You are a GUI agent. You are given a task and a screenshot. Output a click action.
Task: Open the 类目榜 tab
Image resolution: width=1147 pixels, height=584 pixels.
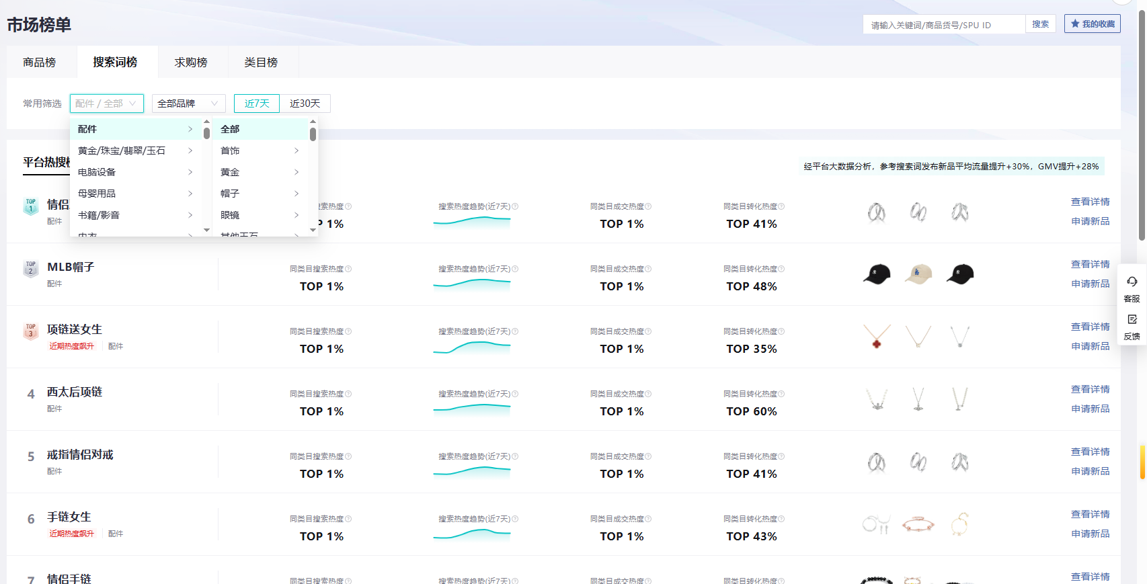tap(261, 62)
